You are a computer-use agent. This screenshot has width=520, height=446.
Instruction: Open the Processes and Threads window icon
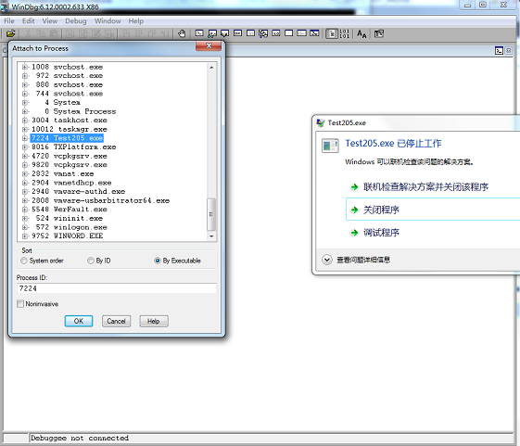302,33
